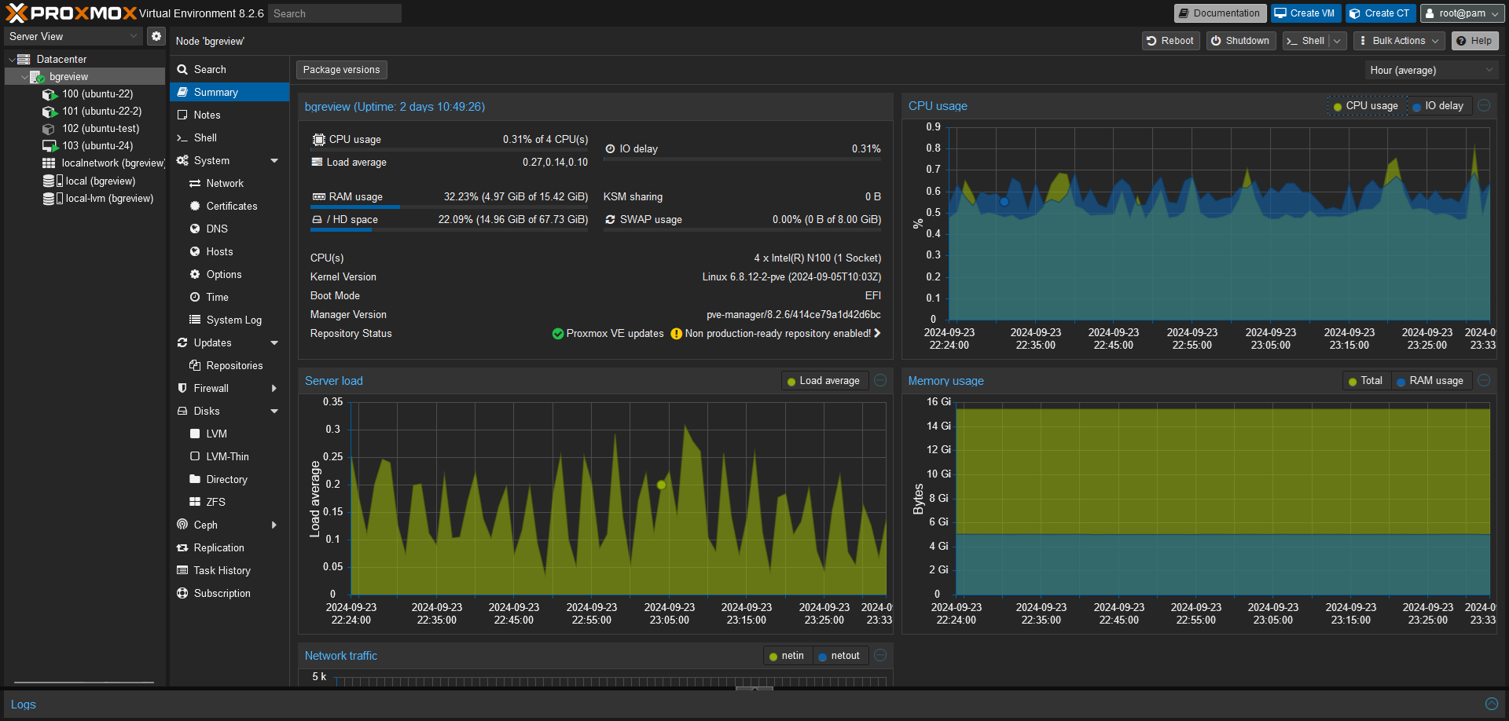This screenshot has width=1509, height=721.
Task: Click the Reboot button
Action: (x=1170, y=41)
